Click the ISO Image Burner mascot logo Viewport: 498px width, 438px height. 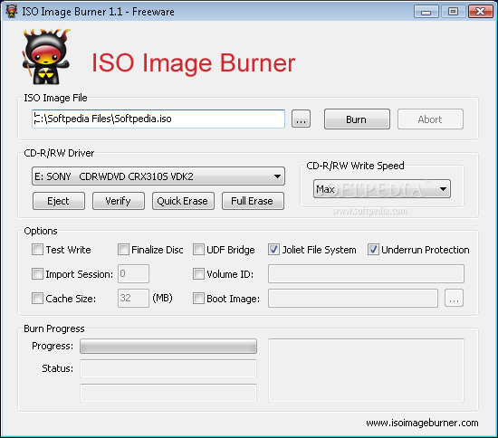coord(46,56)
